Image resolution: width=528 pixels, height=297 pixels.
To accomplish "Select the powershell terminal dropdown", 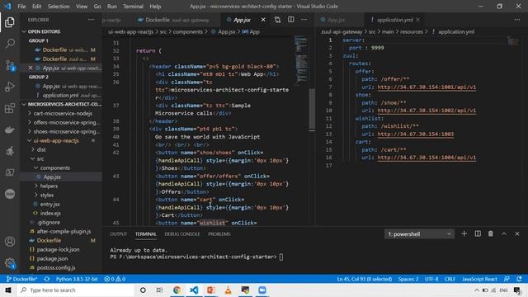I will [419, 233].
